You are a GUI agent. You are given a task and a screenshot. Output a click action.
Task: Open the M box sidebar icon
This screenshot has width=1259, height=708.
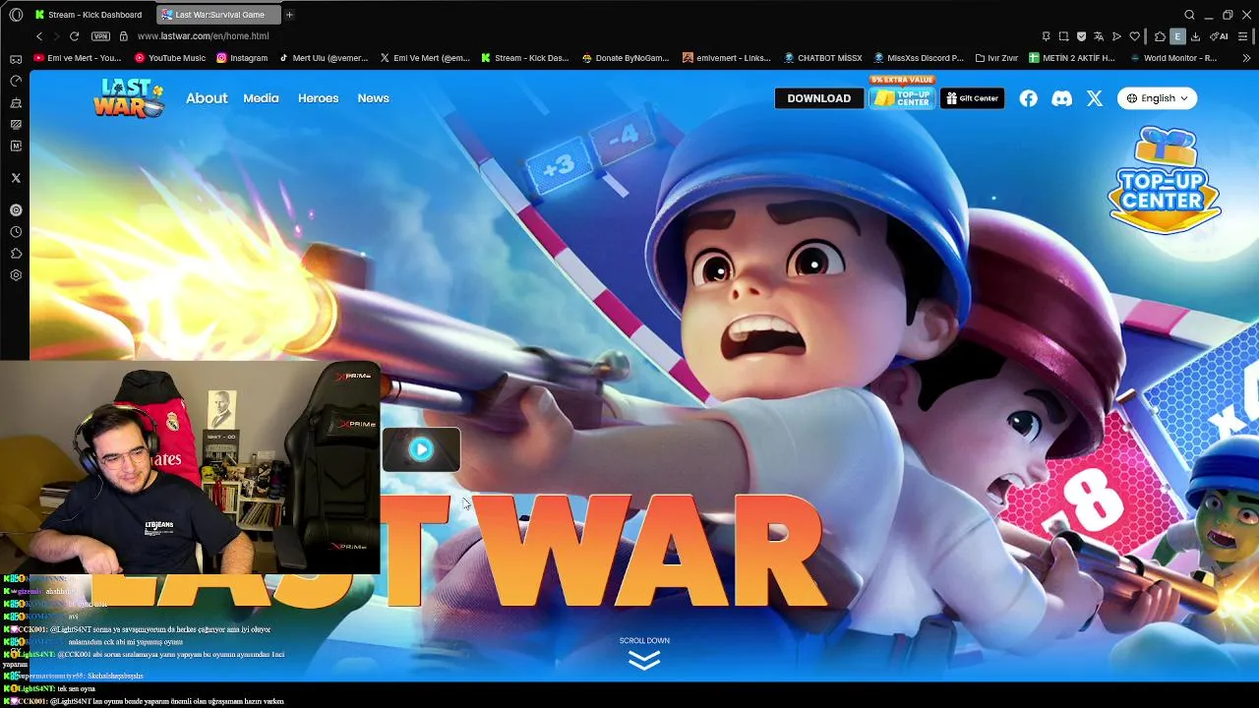(x=16, y=146)
